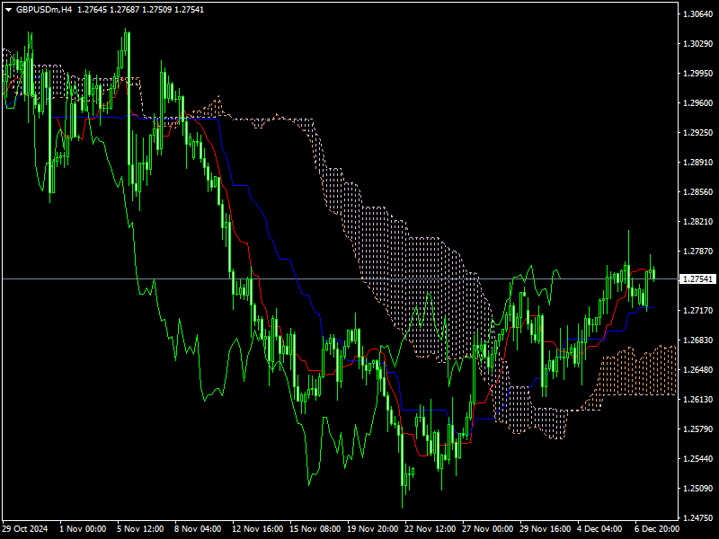Select the 4 Dec 04:00 time label
This screenshot has height=539, width=719.
(x=599, y=529)
